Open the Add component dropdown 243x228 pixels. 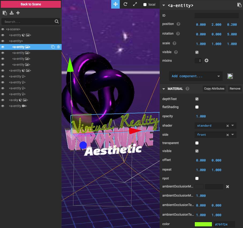tap(196, 76)
